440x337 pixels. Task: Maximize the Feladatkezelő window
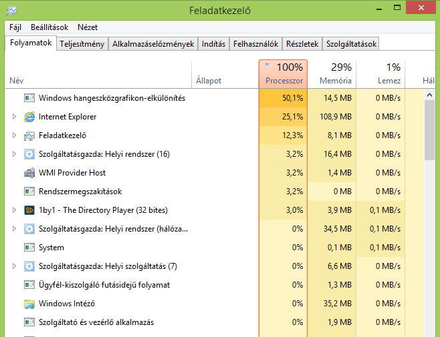[x=397, y=8]
